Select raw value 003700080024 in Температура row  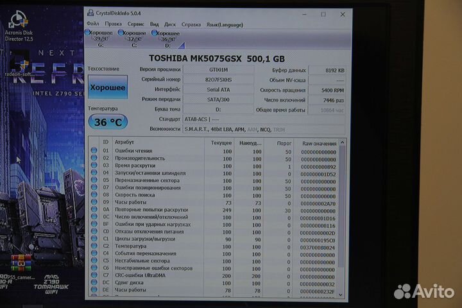tap(318, 248)
